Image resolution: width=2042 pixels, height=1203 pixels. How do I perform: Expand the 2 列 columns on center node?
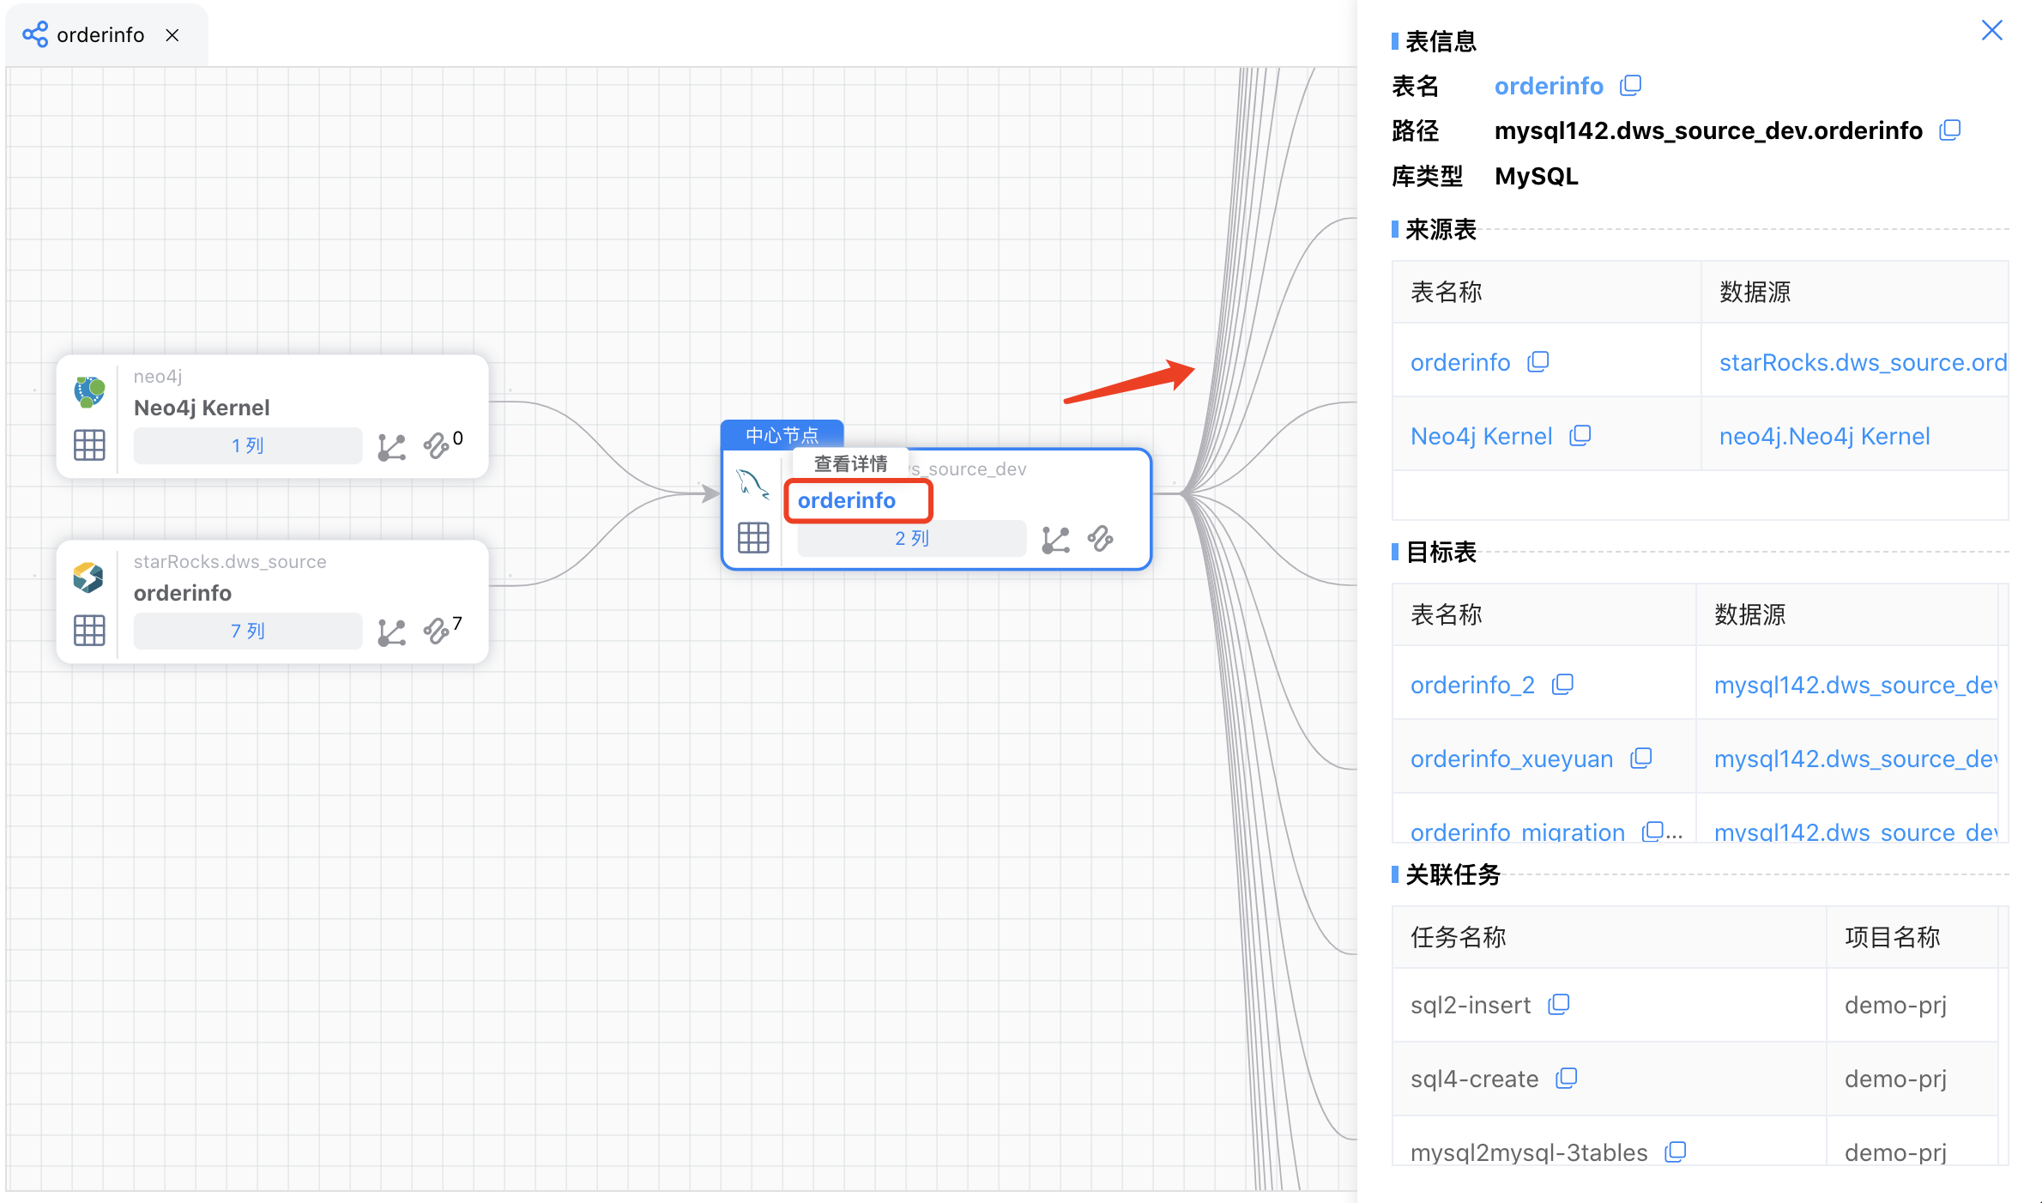point(911,539)
